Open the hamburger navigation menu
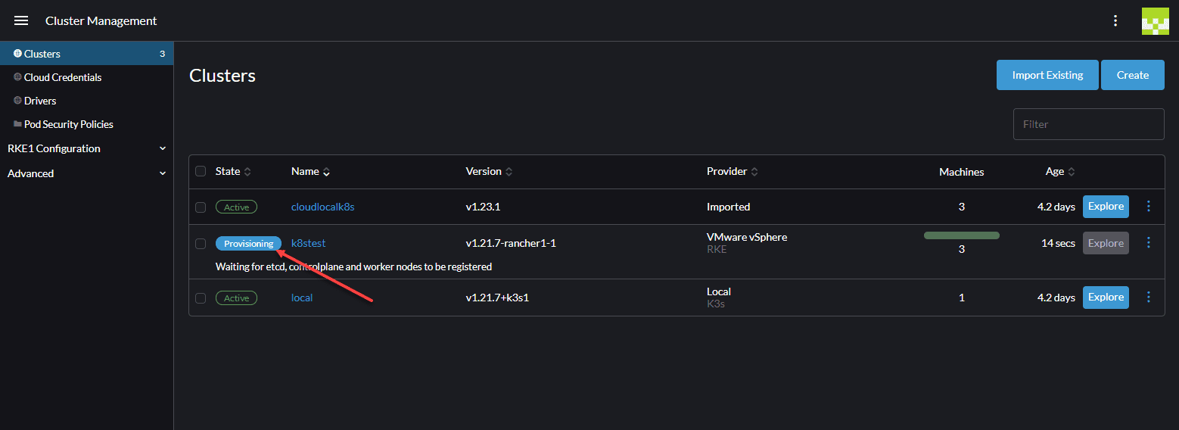This screenshot has height=430, width=1179. 21,20
